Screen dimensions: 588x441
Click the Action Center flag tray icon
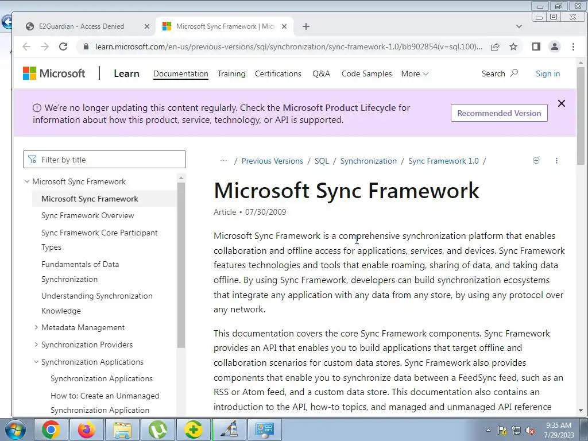(x=502, y=430)
